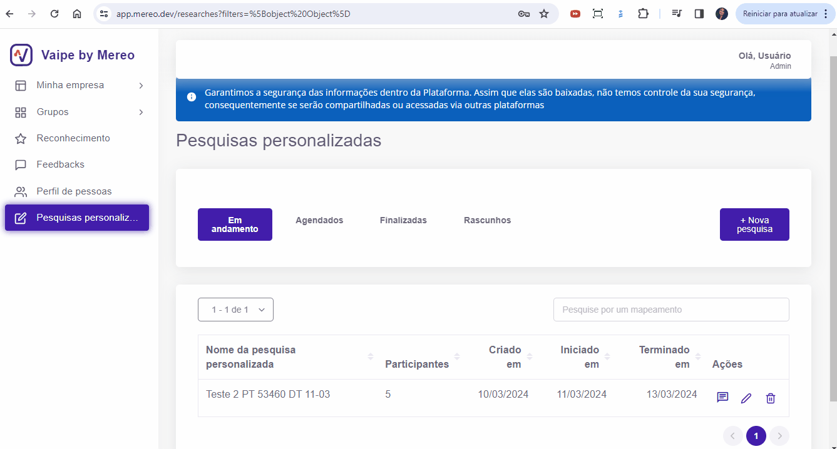Select Reconhecimento star icon in sidebar
Screen dimensions: 837x449
click(x=19, y=138)
